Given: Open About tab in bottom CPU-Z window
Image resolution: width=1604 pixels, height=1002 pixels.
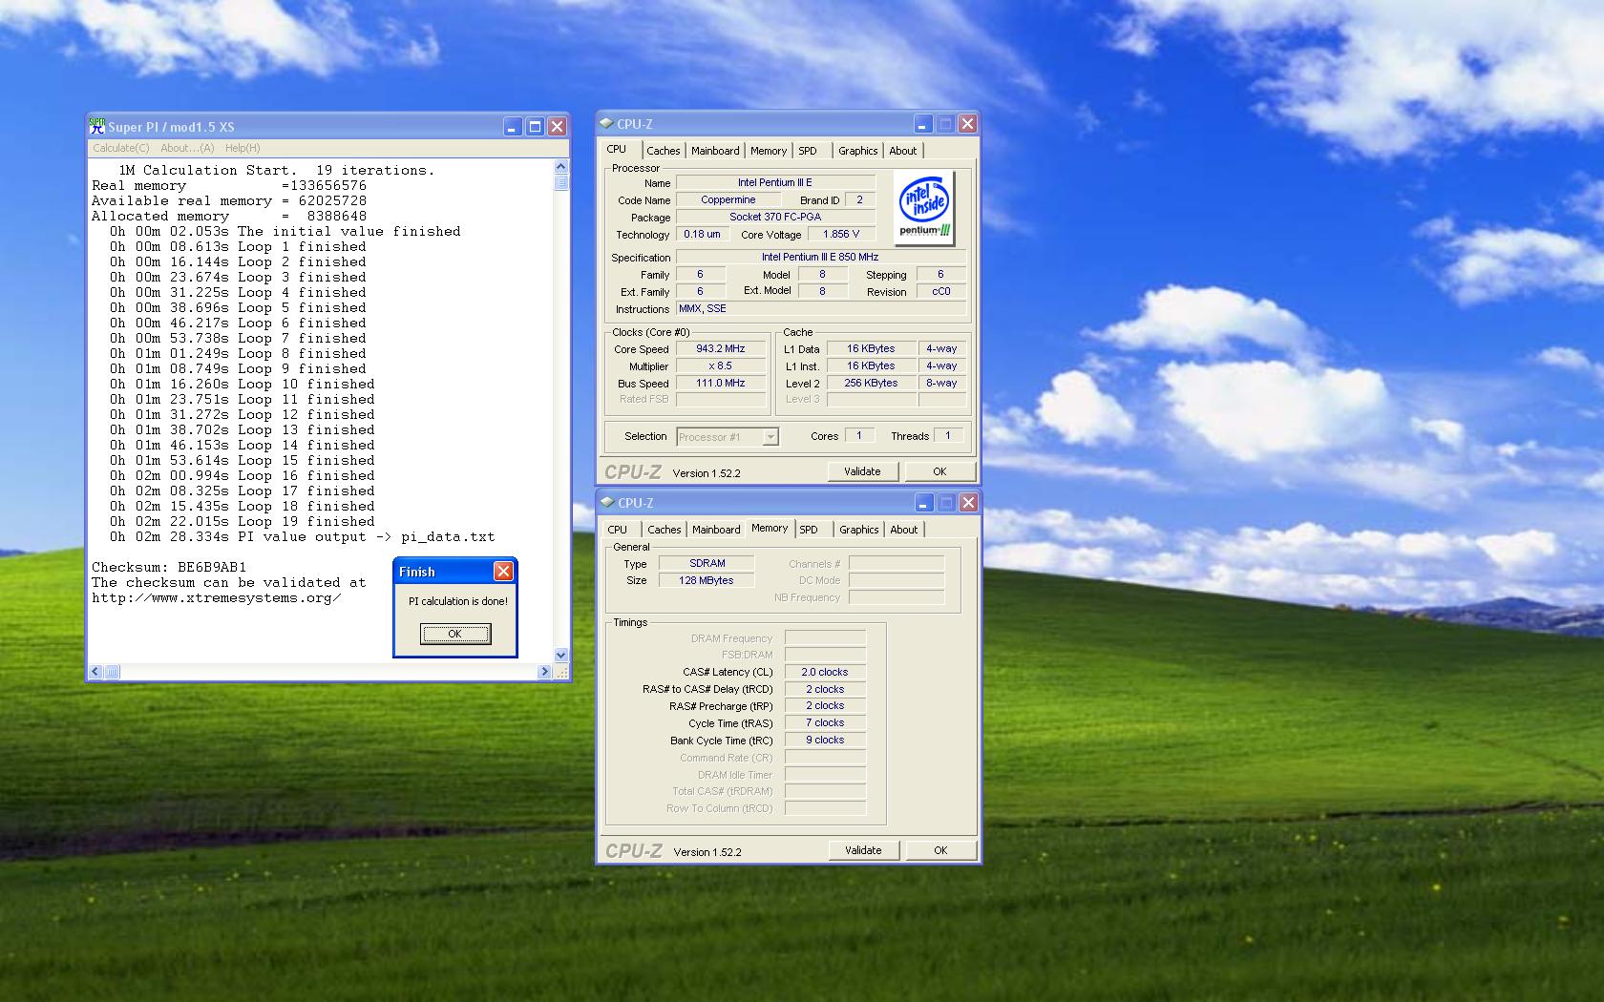Looking at the screenshot, I should point(904,530).
